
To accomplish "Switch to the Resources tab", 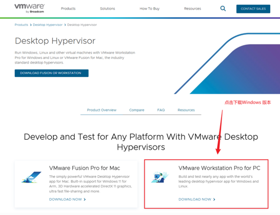I will [186, 110].
